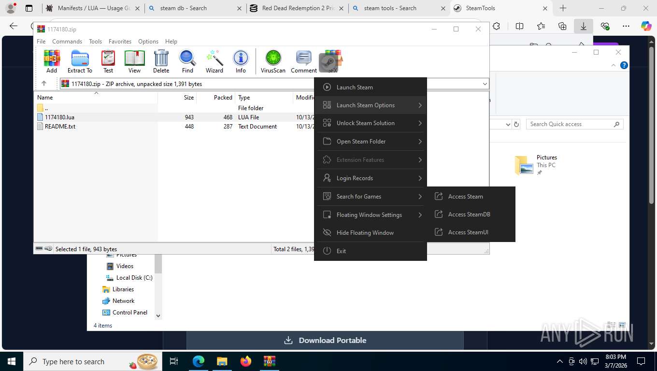Open the Pictures folder in Explorer
The width and height of the screenshot is (657, 371).
tap(536, 165)
